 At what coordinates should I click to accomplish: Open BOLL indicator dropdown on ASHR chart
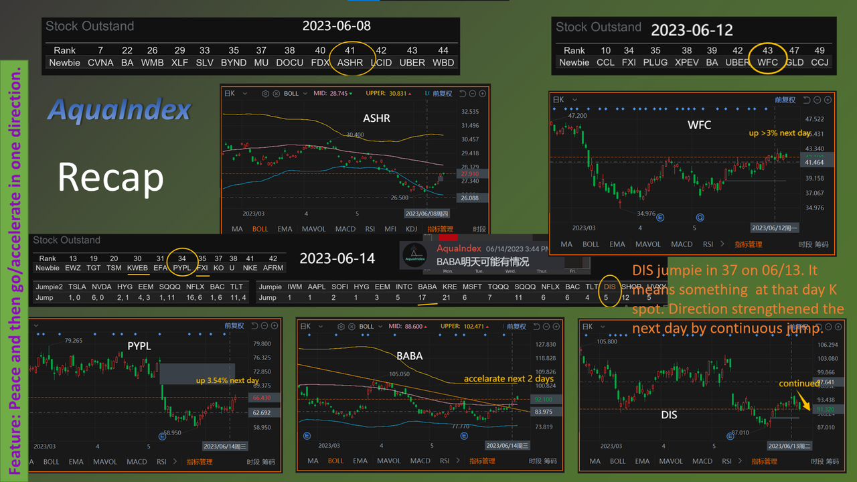(x=295, y=94)
